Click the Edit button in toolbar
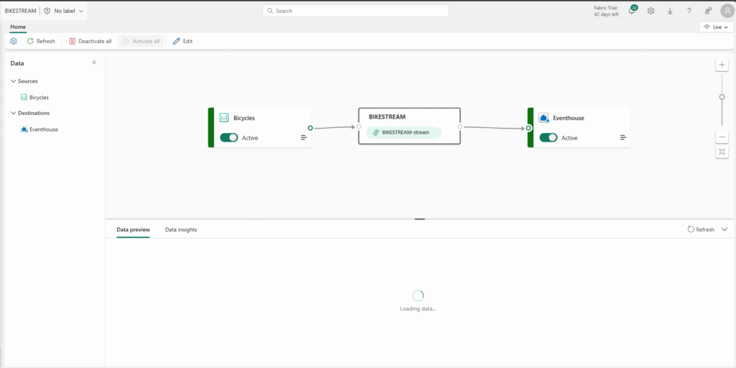The width and height of the screenshot is (736, 368). pyautogui.click(x=183, y=41)
